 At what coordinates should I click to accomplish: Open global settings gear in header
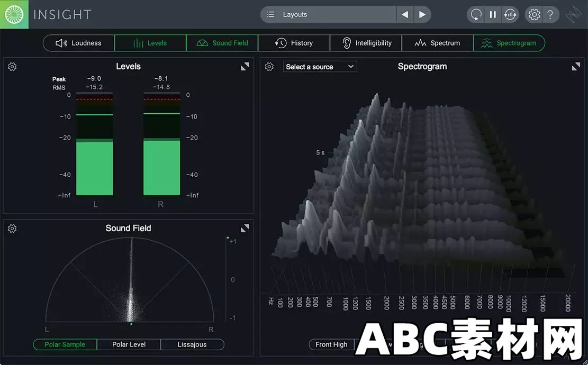pyautogui.click(x=534, y=15)
